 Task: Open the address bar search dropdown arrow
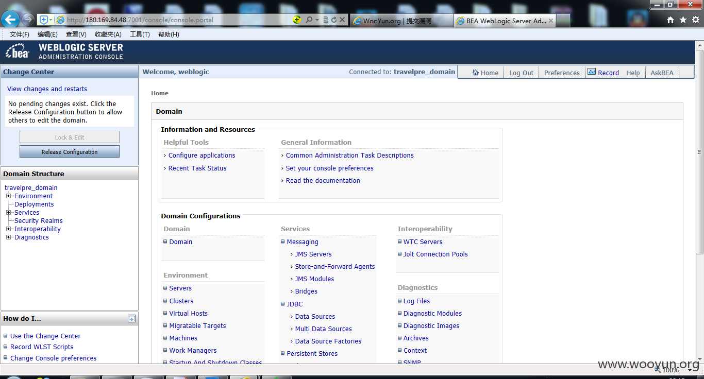tap(317, 20)
